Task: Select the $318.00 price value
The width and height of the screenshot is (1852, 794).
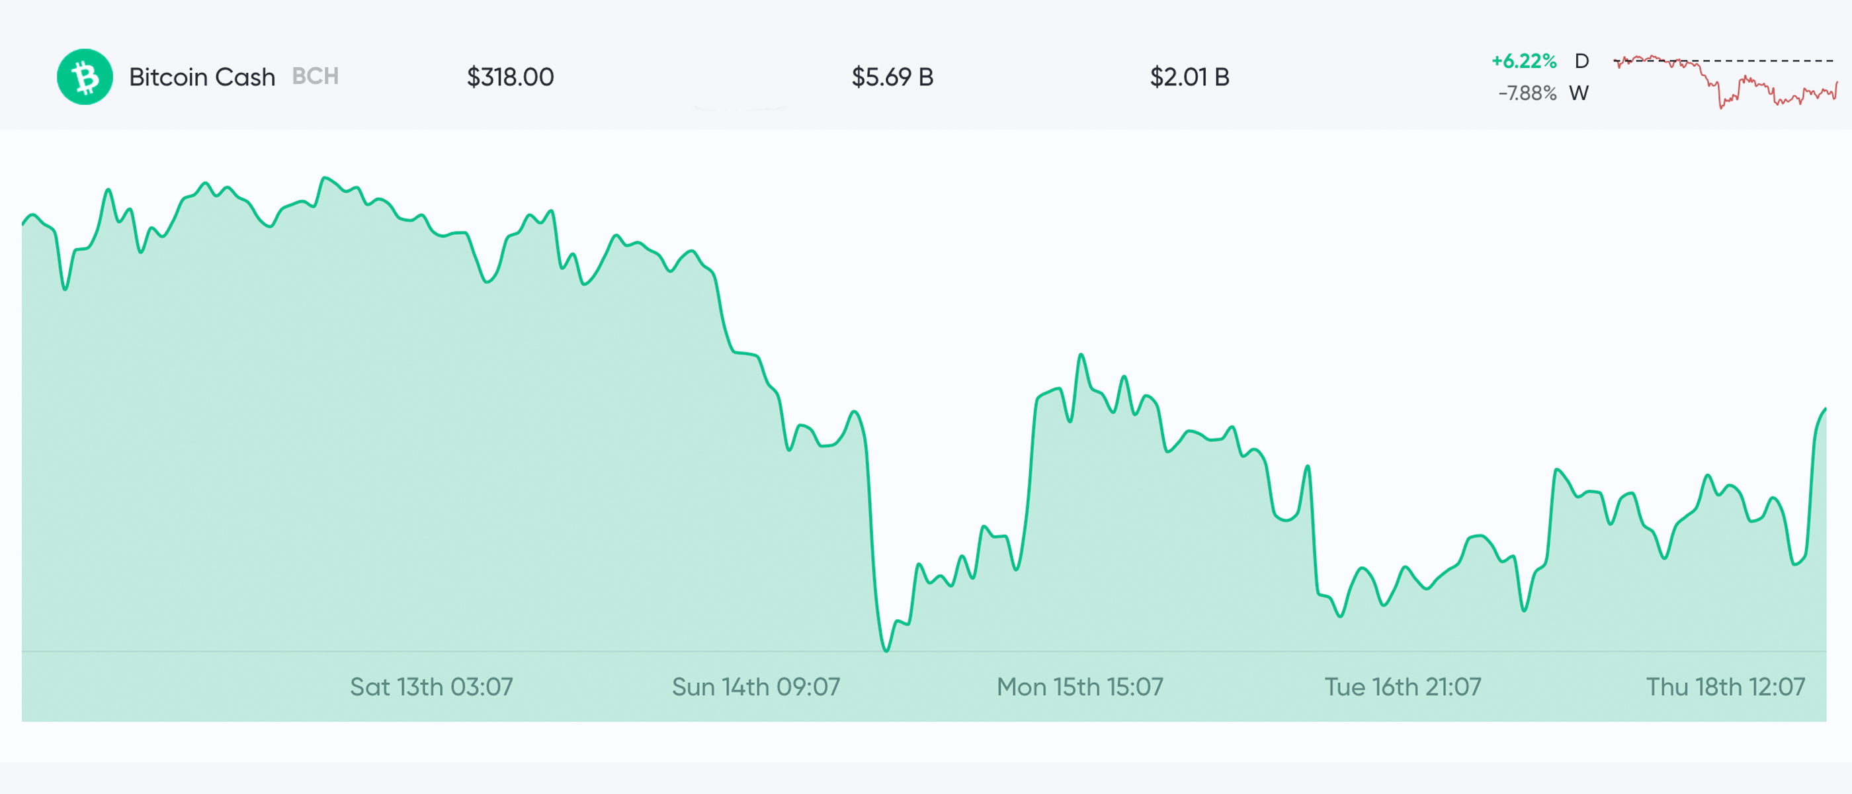Action: 511,77
